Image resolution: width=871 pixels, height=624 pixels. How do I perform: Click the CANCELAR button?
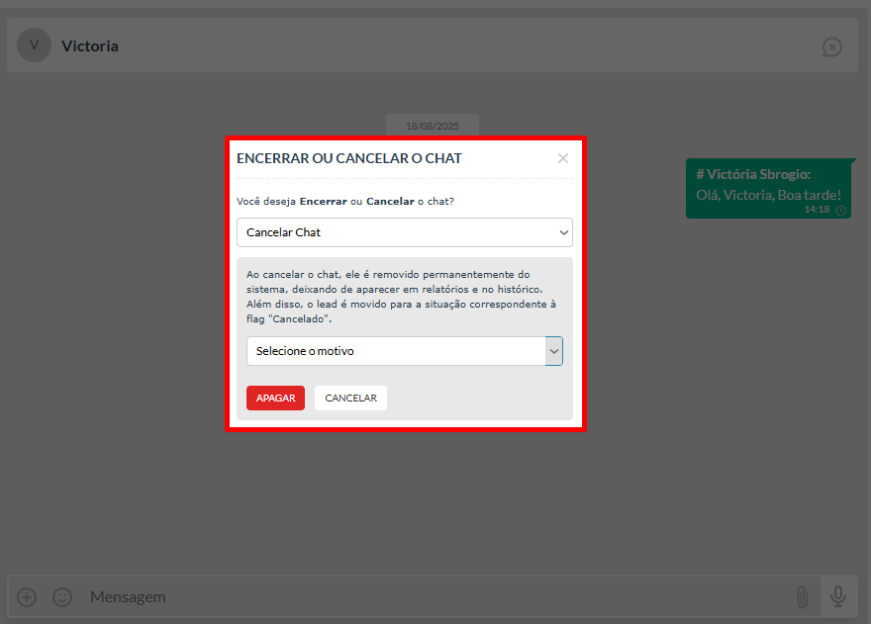point(350,399)
